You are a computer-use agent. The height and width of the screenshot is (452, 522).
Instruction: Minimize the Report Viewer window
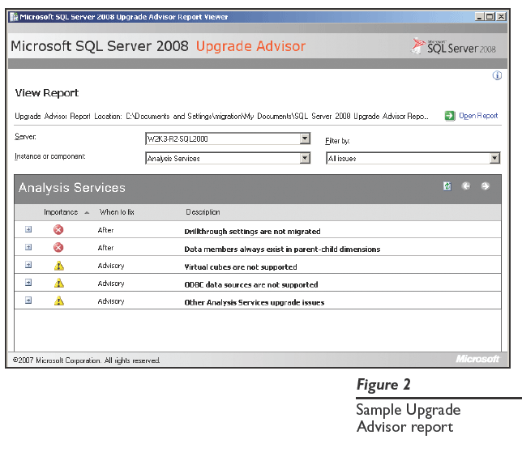pos(479,17)
